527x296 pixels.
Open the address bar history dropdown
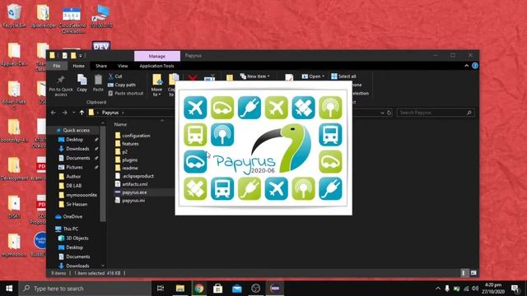pyautogui.click(x=382, y=113)
